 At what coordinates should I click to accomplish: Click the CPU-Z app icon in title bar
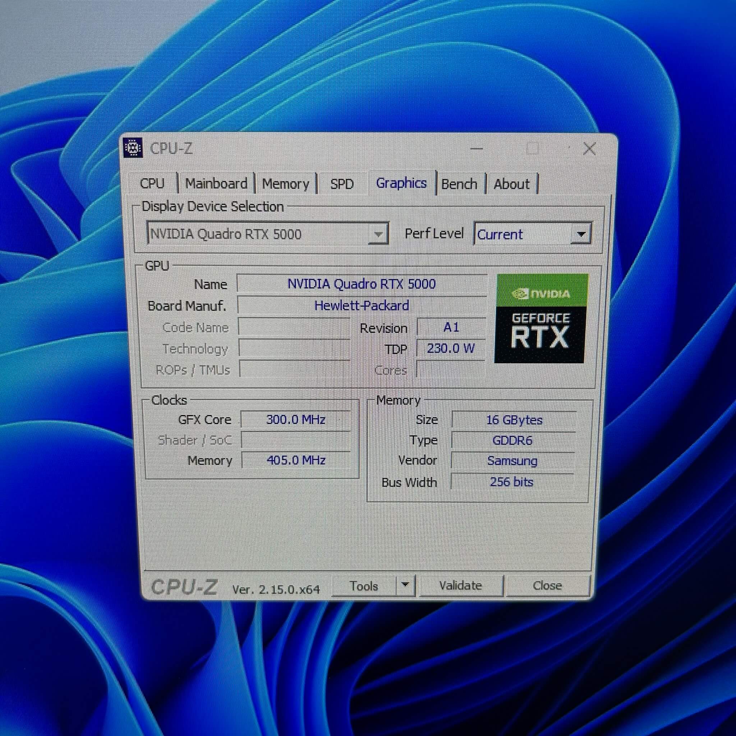click(x=133, y=148)
